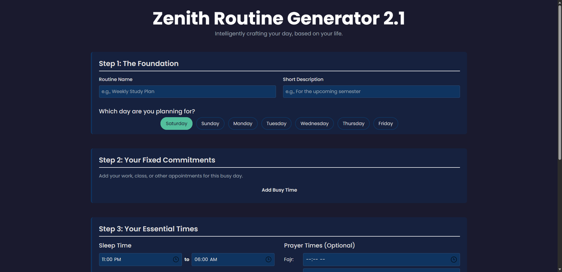Focus the Routine Name input field
Screen dimensions: 562x272
click(x=187, y=91)
